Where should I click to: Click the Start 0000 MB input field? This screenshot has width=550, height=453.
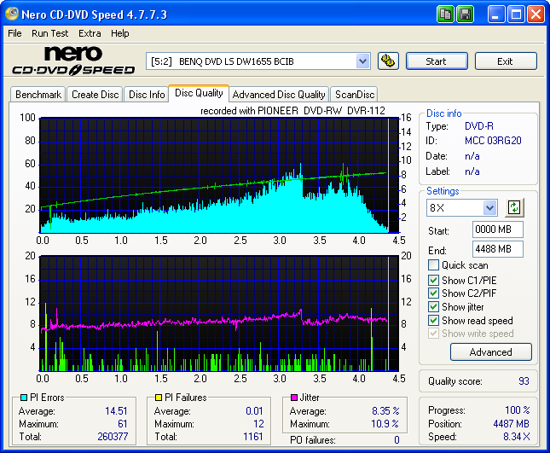coord(497,229)
